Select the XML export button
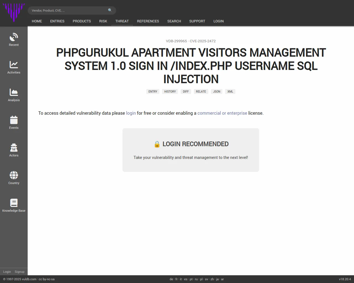Viewport: 354px width, 283px height. pyautogui.click(x=230, y=91)
